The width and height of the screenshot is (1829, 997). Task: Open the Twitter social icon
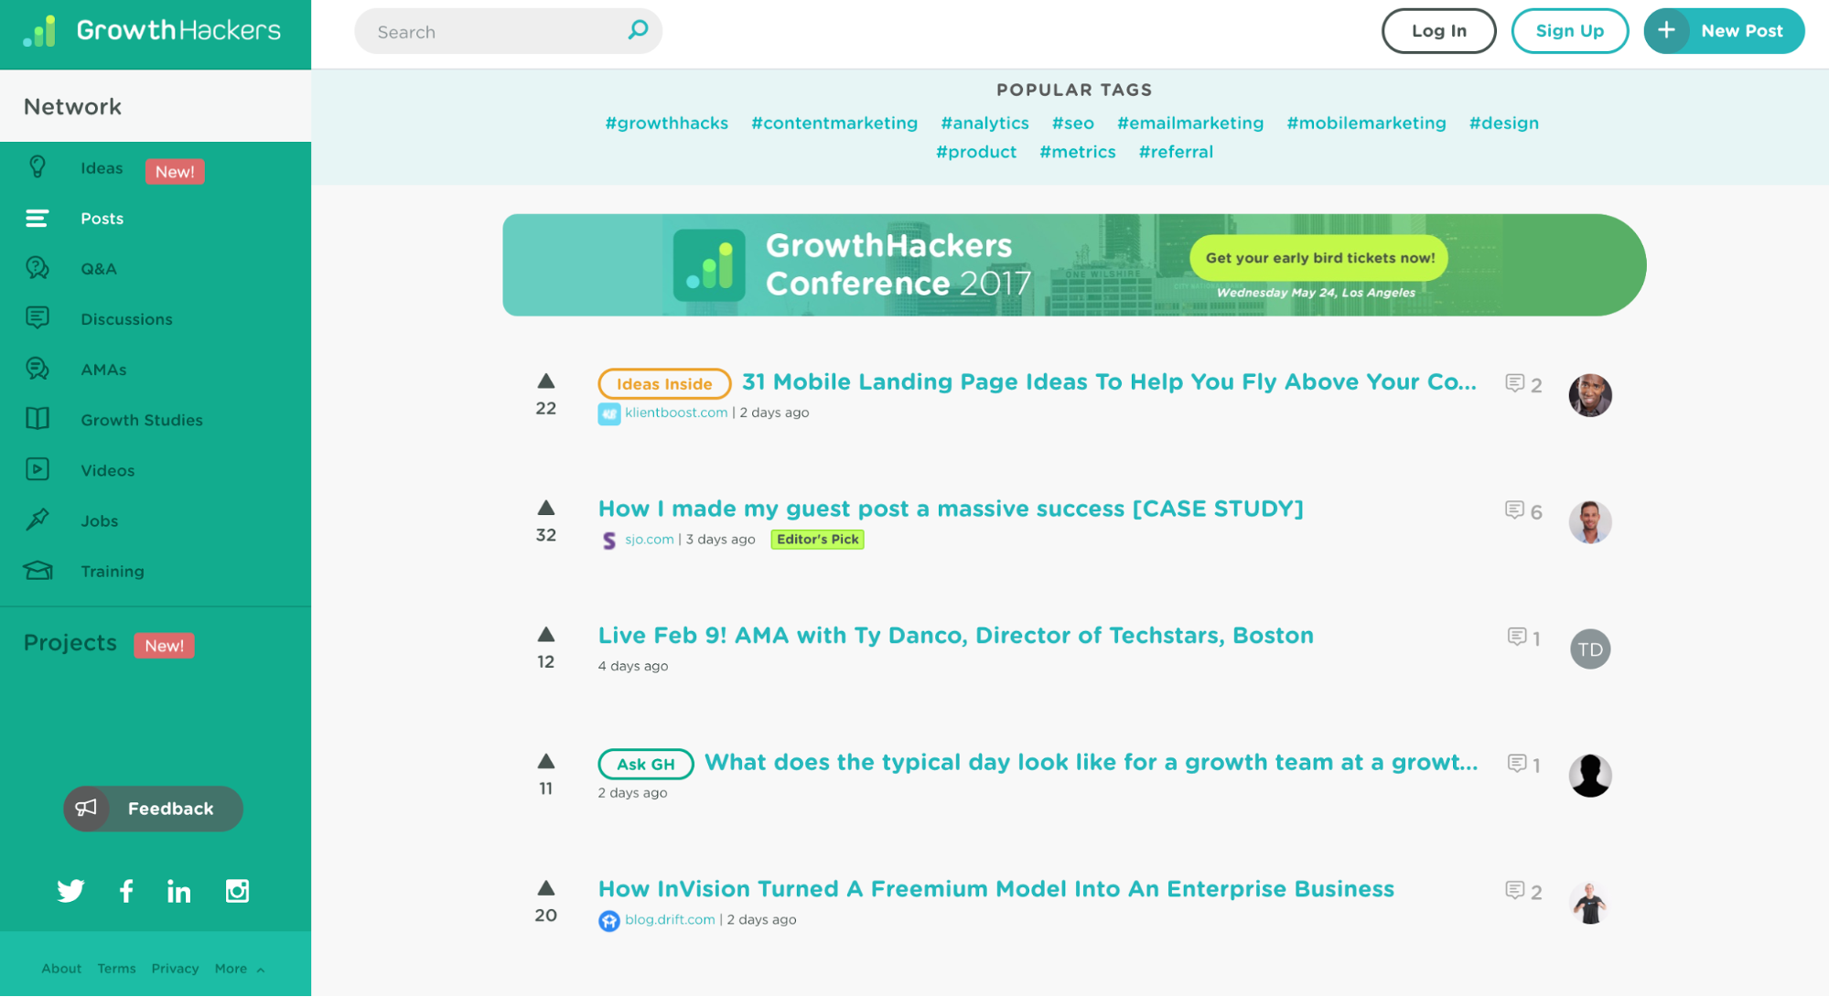pos(70,891)
